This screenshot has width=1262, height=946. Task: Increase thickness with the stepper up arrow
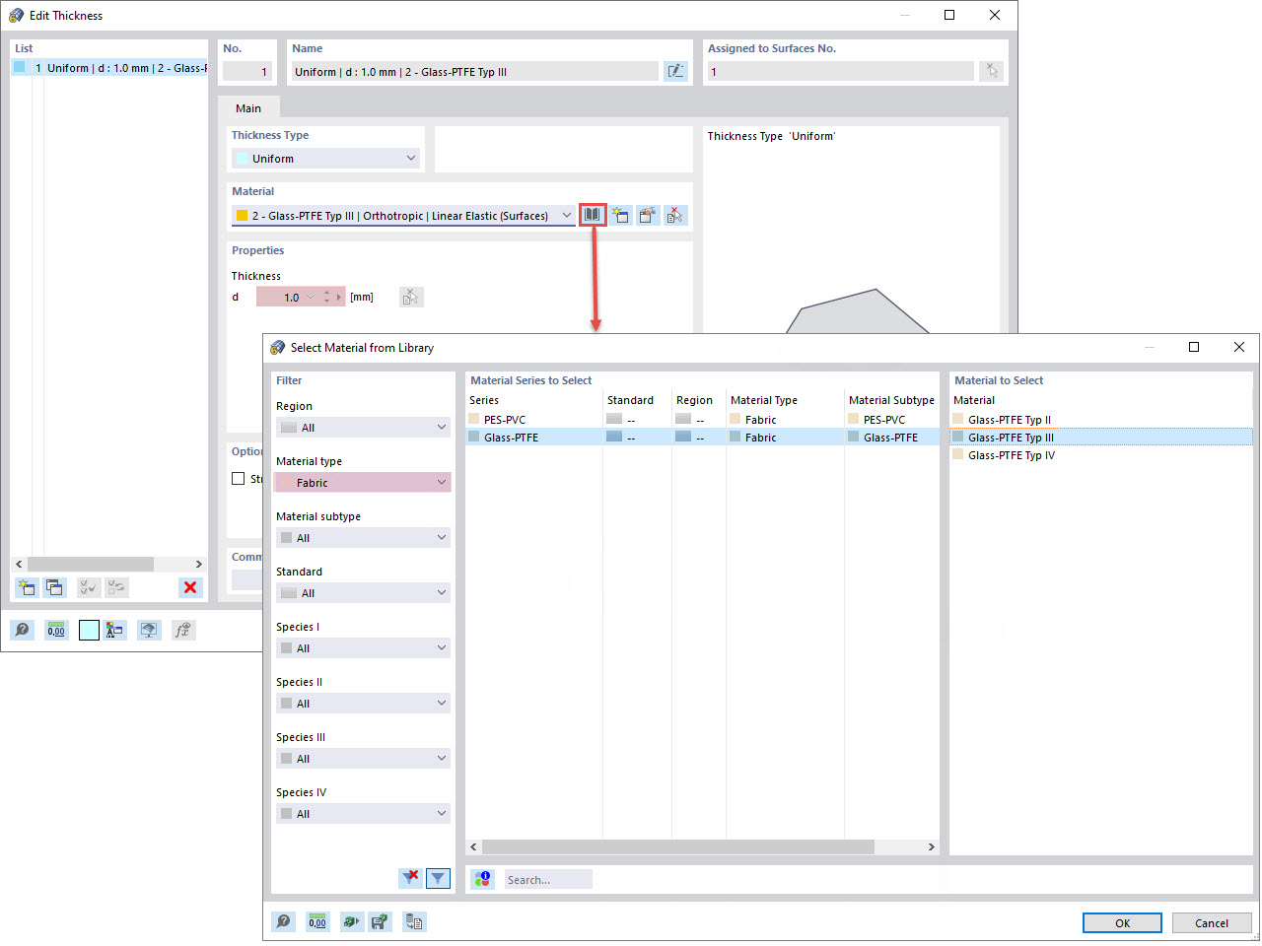click(326, 292)
